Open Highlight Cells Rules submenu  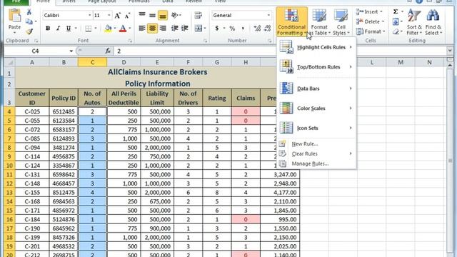(316, 47)
